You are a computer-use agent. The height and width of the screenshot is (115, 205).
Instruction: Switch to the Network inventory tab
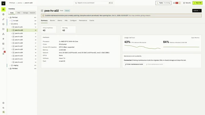coord(32,13)
